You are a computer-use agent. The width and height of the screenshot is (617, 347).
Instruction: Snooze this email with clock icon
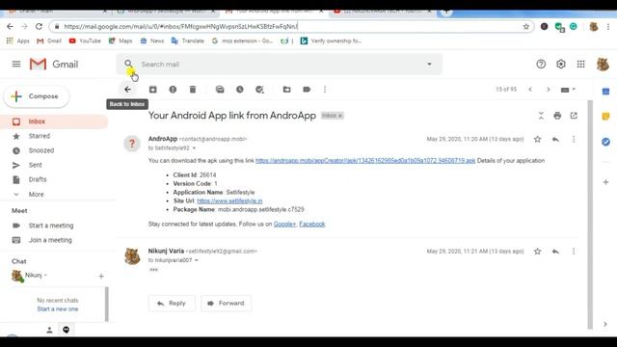(x=240, y=90)
